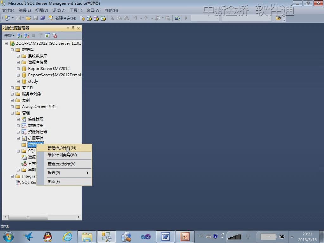Toggle auto-hide pin on 对象资源管理器 panel
The width and height of the screenshot is (324, 243).
point(73,28)
